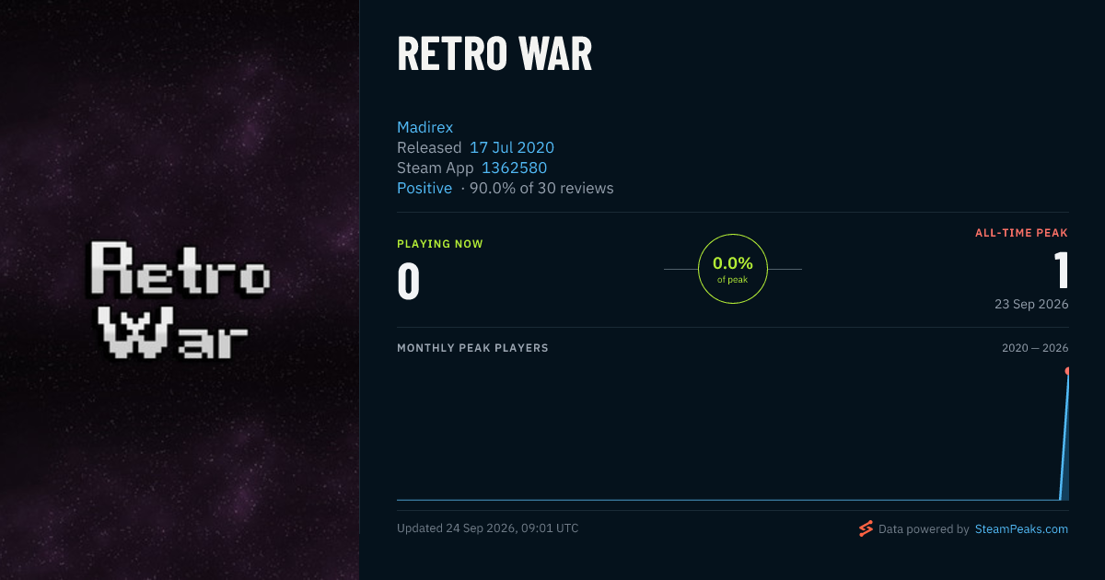
Task: Click the all-time peak number 1
Action: (1061, 271)
